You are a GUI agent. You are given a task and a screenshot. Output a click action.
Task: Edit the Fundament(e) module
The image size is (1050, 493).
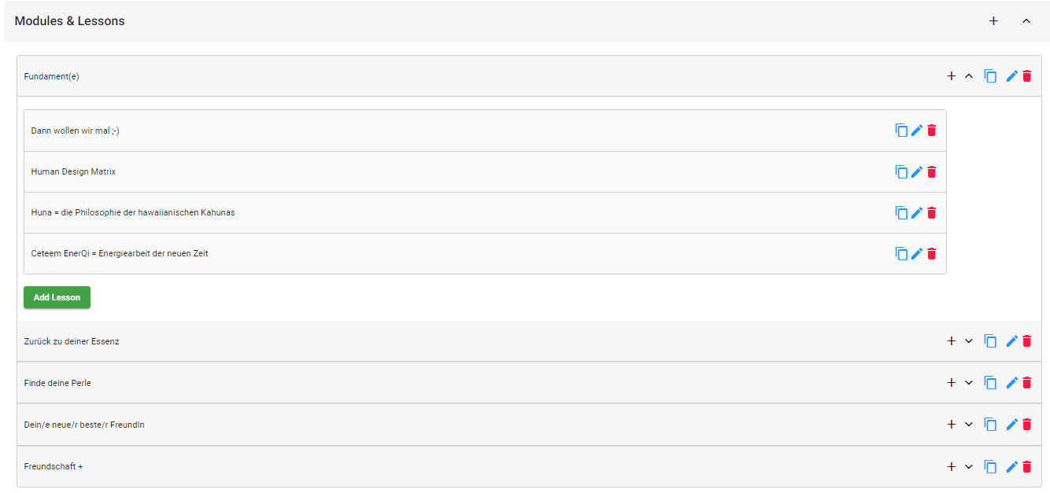[1012, 76]
